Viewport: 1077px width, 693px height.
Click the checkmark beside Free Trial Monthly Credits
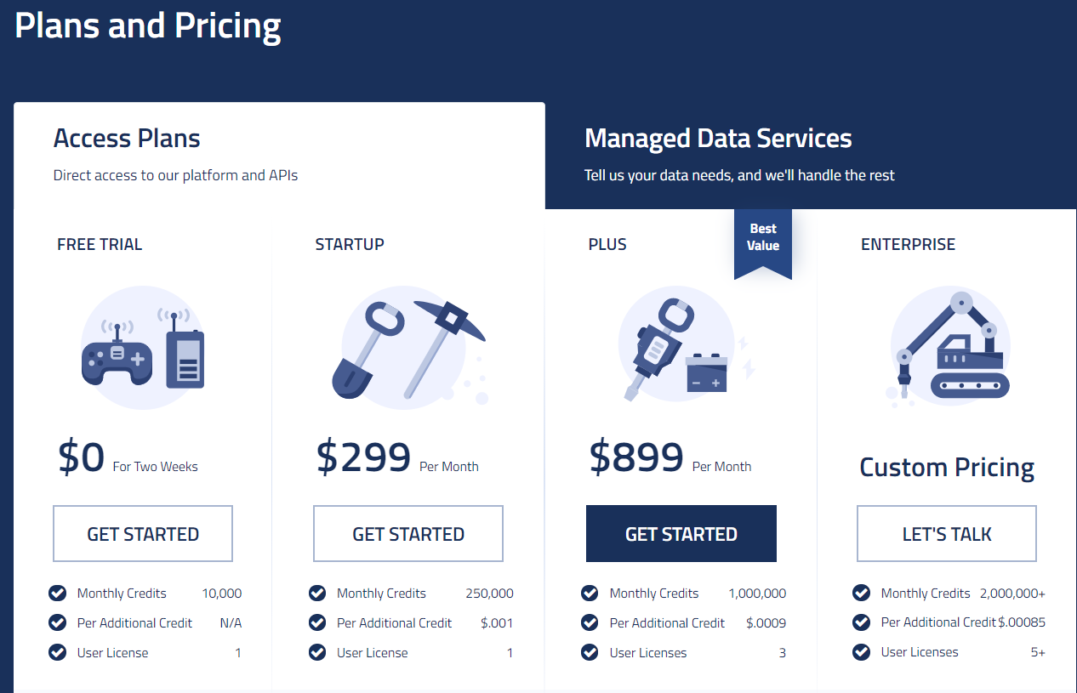[57, 593]
